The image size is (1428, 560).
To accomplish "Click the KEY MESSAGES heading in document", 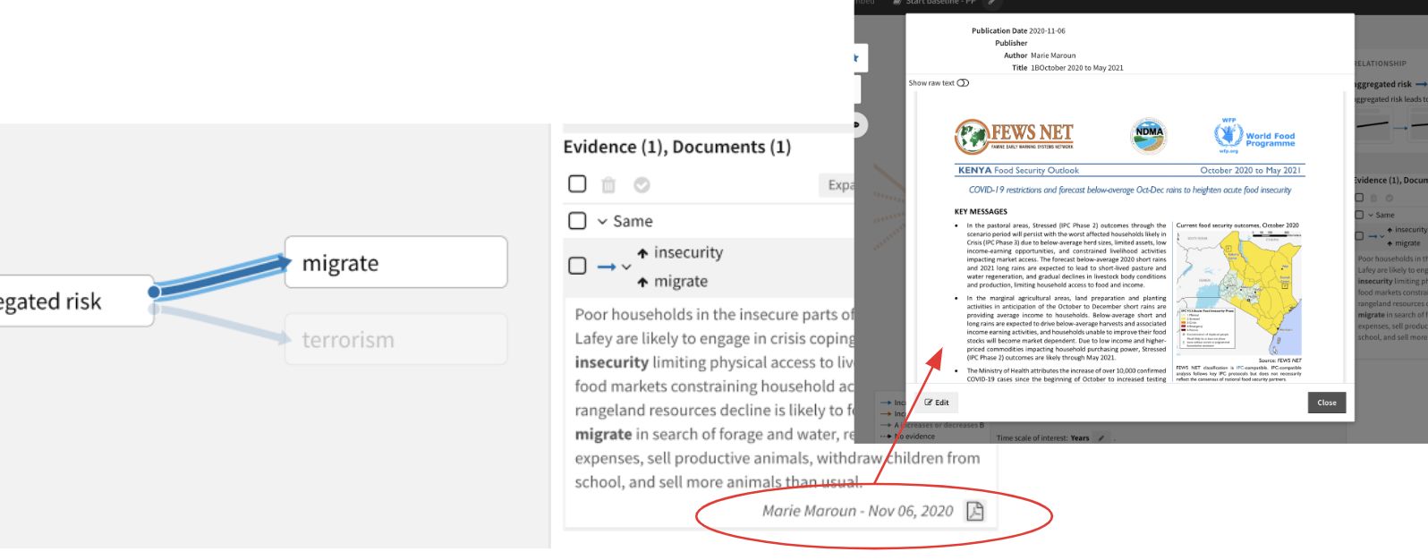I will point(981,212).
